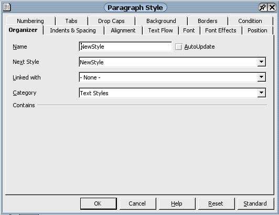279x215 pixels.
Task: Open the Drop Caps tab
Action: (x=111, y=21)
